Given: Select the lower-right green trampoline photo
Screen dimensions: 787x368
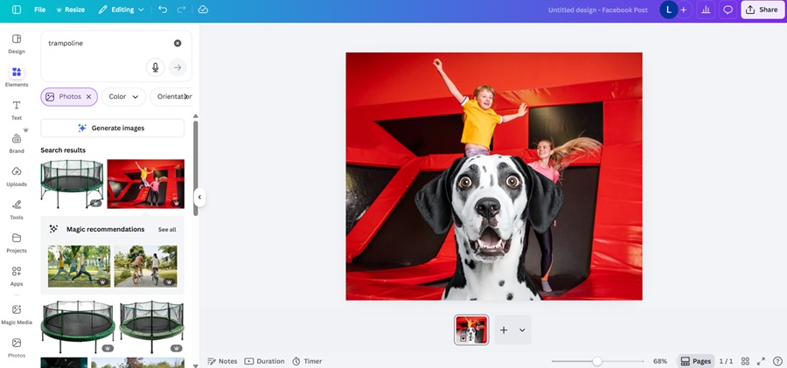Looking at the screenshot, I should click(x=151, y=327).
